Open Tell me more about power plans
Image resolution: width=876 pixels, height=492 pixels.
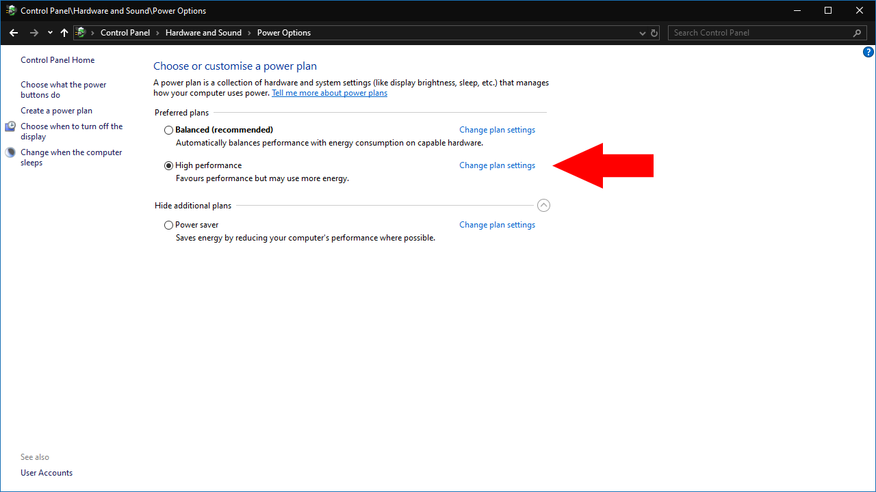[x=329, y=93]
